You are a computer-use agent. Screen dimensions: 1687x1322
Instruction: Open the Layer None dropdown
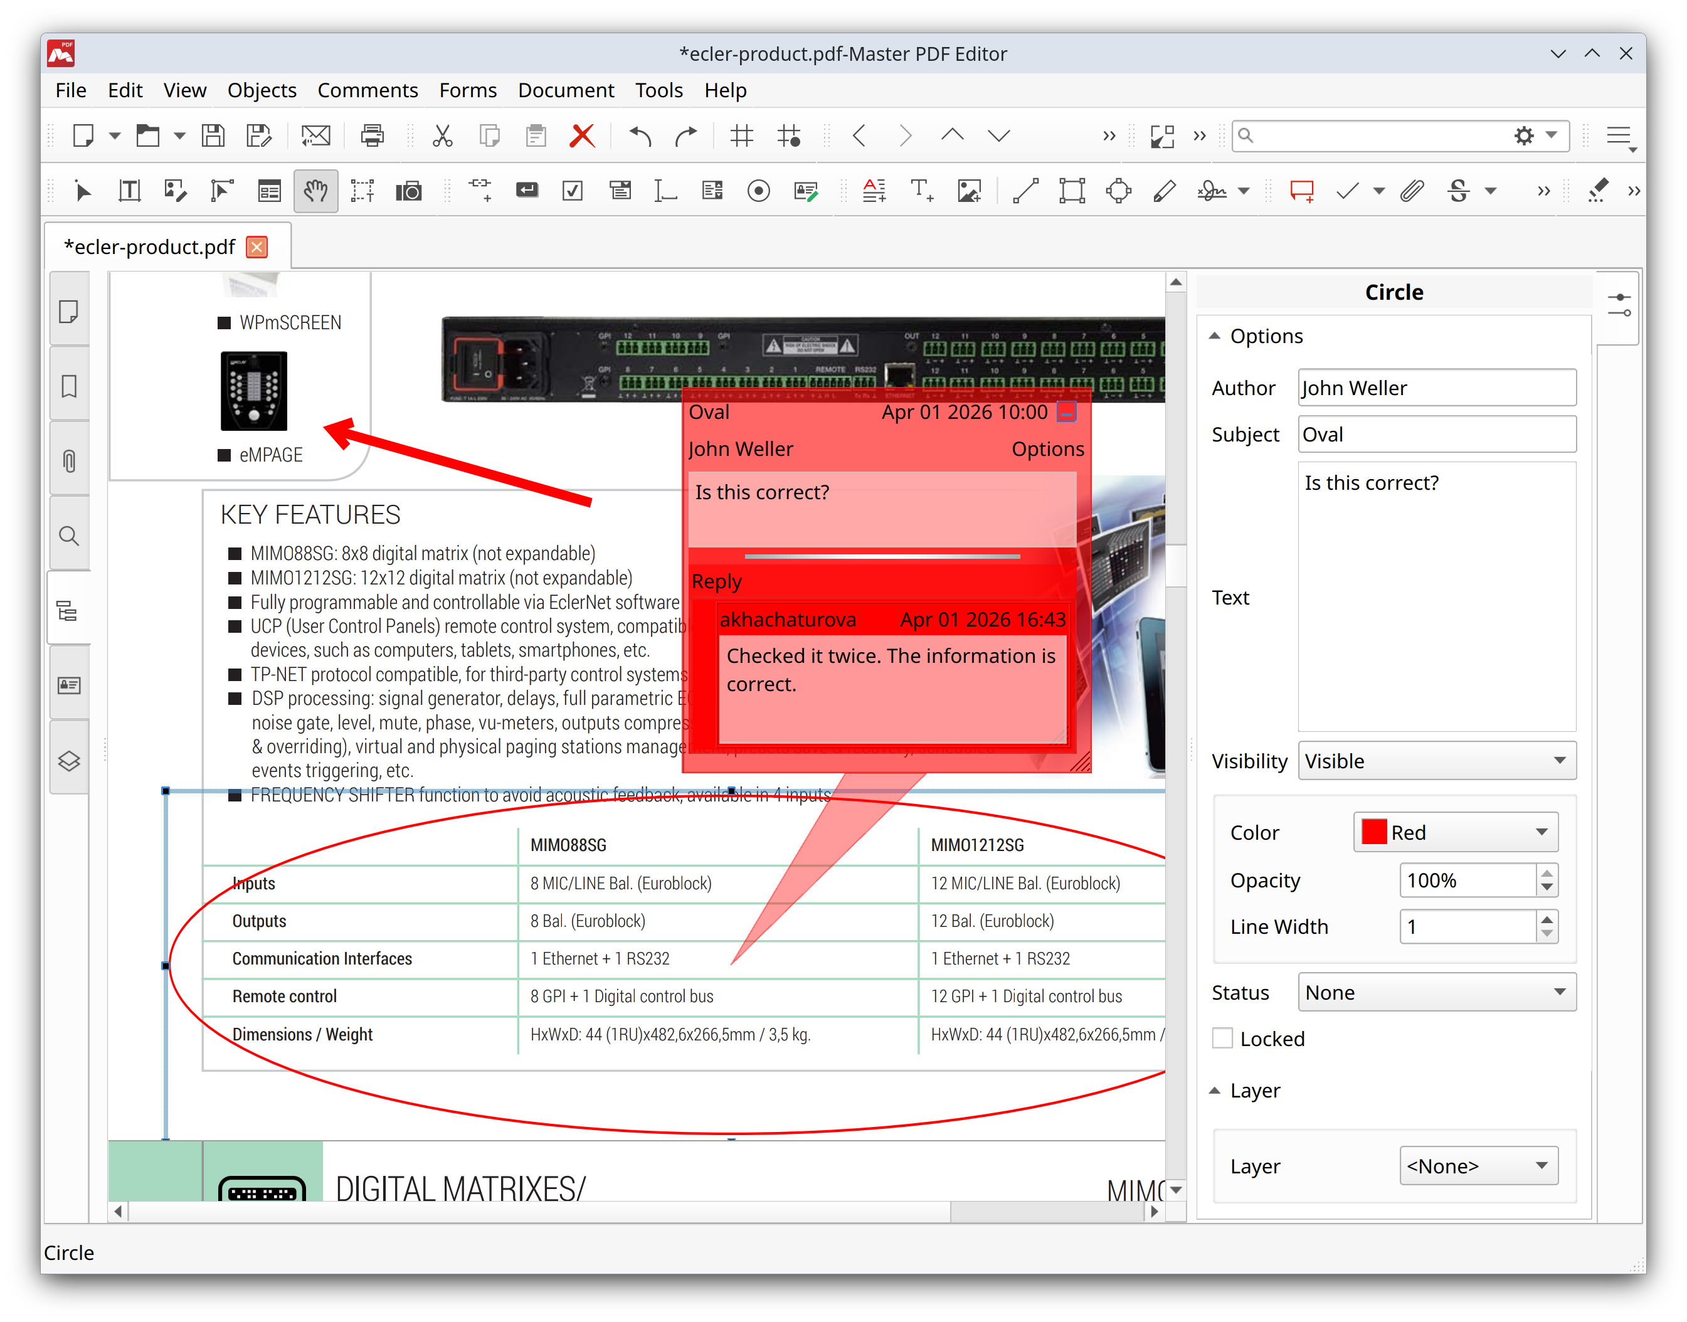[1478, 1166]
